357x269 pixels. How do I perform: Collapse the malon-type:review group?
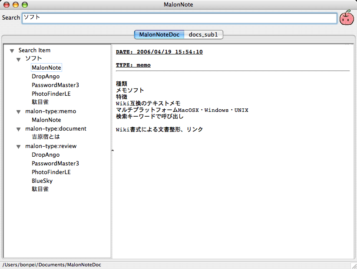(18, 147)
